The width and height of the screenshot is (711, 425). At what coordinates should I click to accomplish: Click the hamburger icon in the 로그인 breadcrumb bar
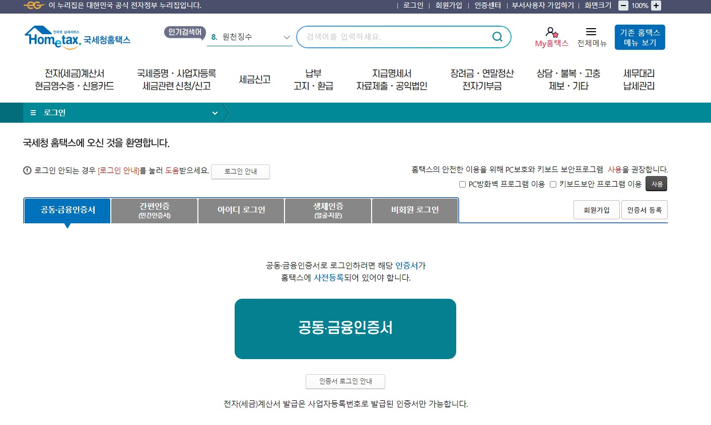(33, 113)
